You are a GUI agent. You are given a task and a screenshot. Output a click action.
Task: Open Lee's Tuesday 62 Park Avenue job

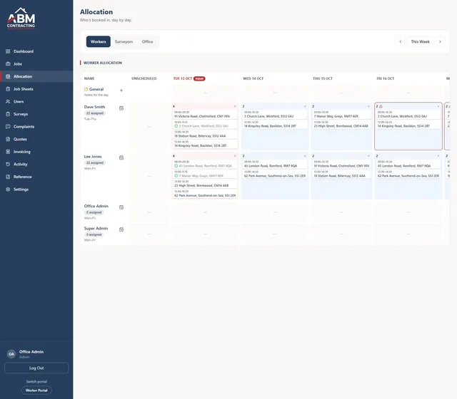pyautogui.click(x=205, y=194)
